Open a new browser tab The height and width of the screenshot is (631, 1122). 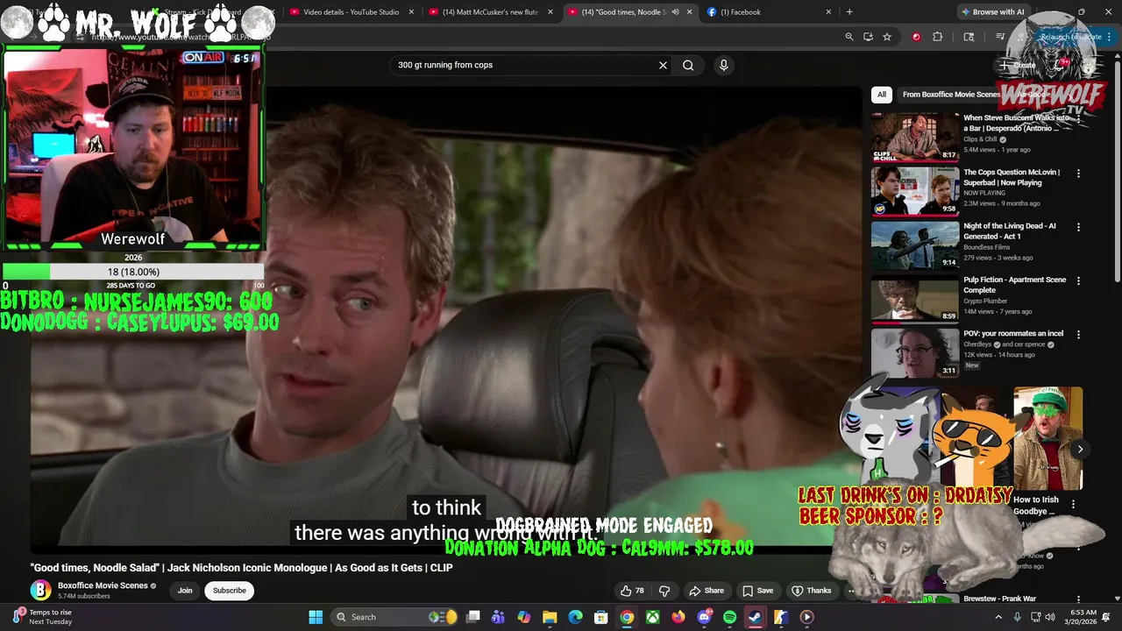pyautogui.click(x=849, y=12)
